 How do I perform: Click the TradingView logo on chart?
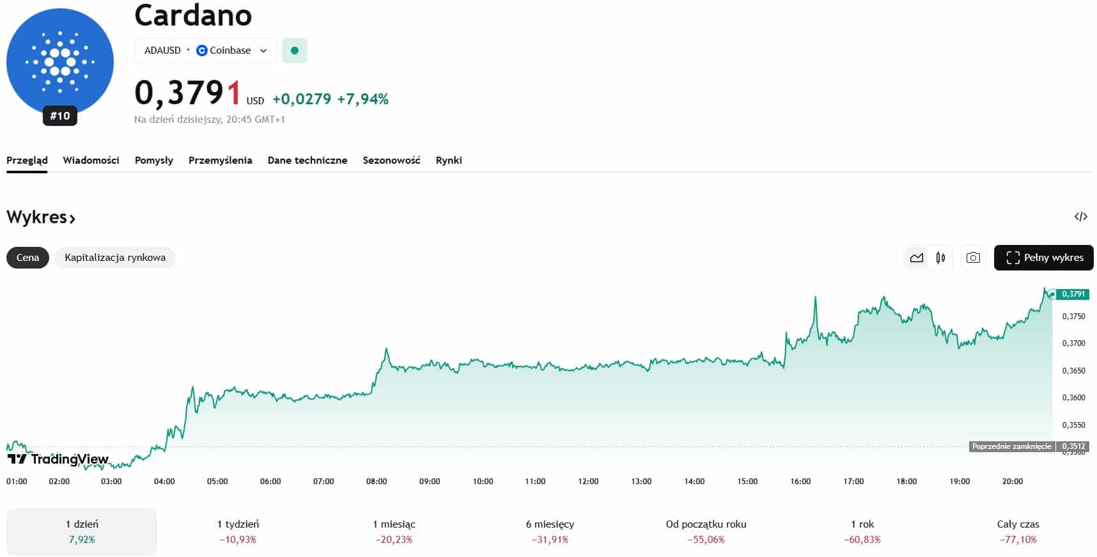click(58, 459)
